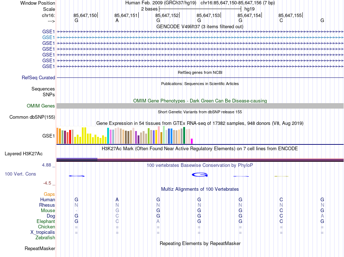This screenshot has width=344, height=257.
Task: Click the GENCODE V49lift37 track title
Action: coord(200,26)
